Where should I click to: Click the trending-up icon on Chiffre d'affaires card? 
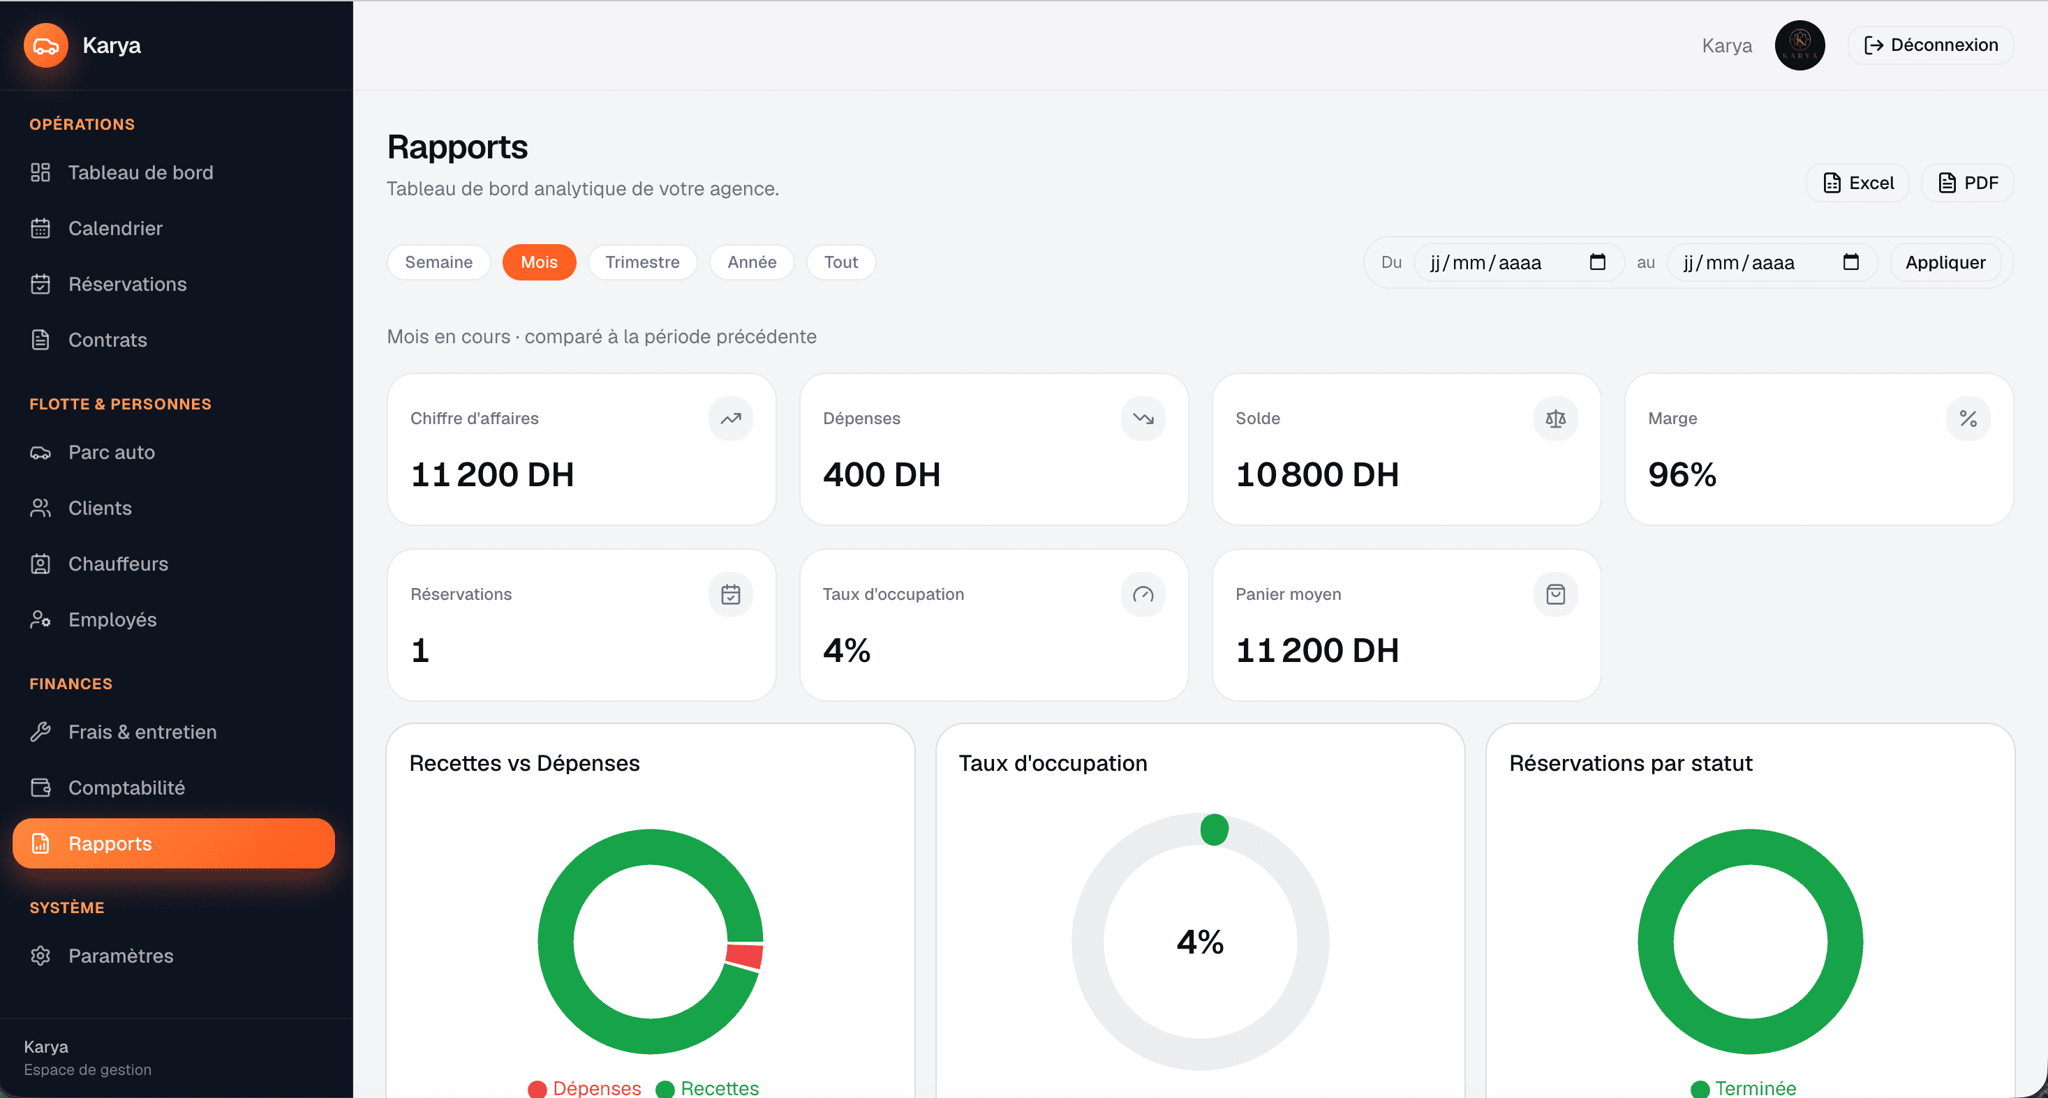pyautogui.click(x=731, y=419)
